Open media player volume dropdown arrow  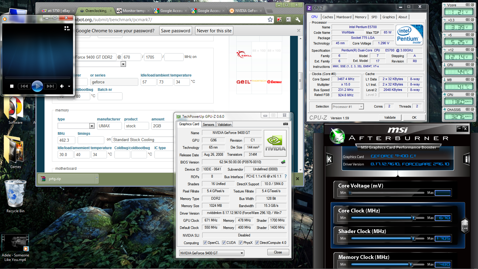pos(69,86)
